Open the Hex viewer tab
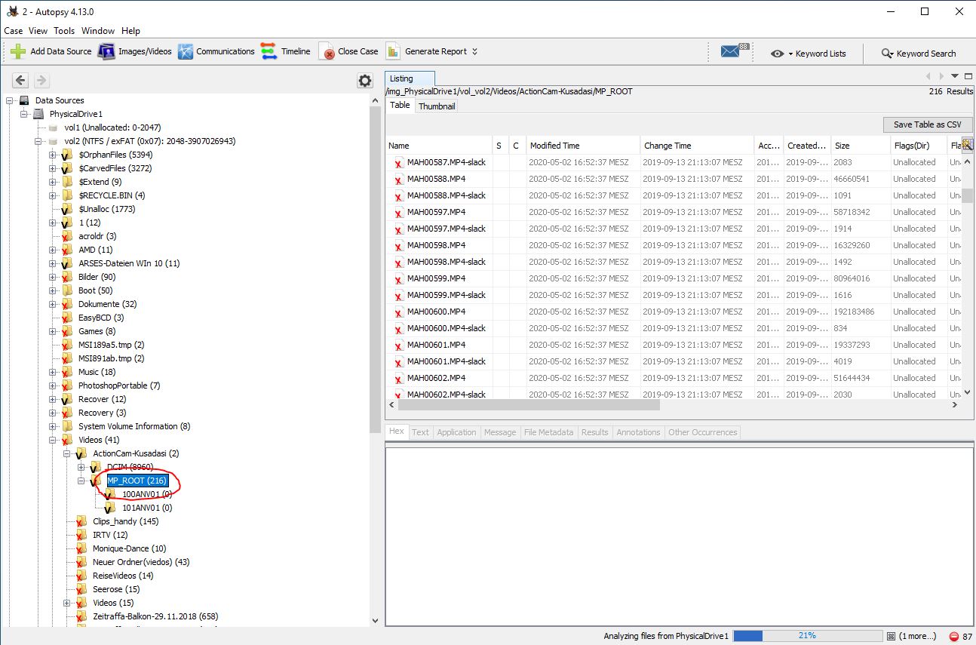 [397, 432]
